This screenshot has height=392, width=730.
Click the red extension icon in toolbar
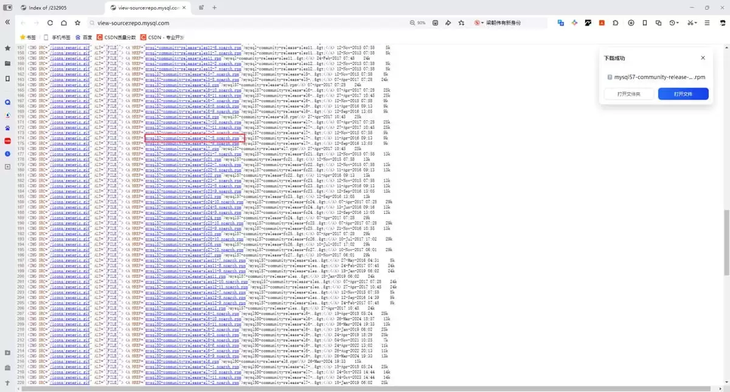[x=602, y=22]
